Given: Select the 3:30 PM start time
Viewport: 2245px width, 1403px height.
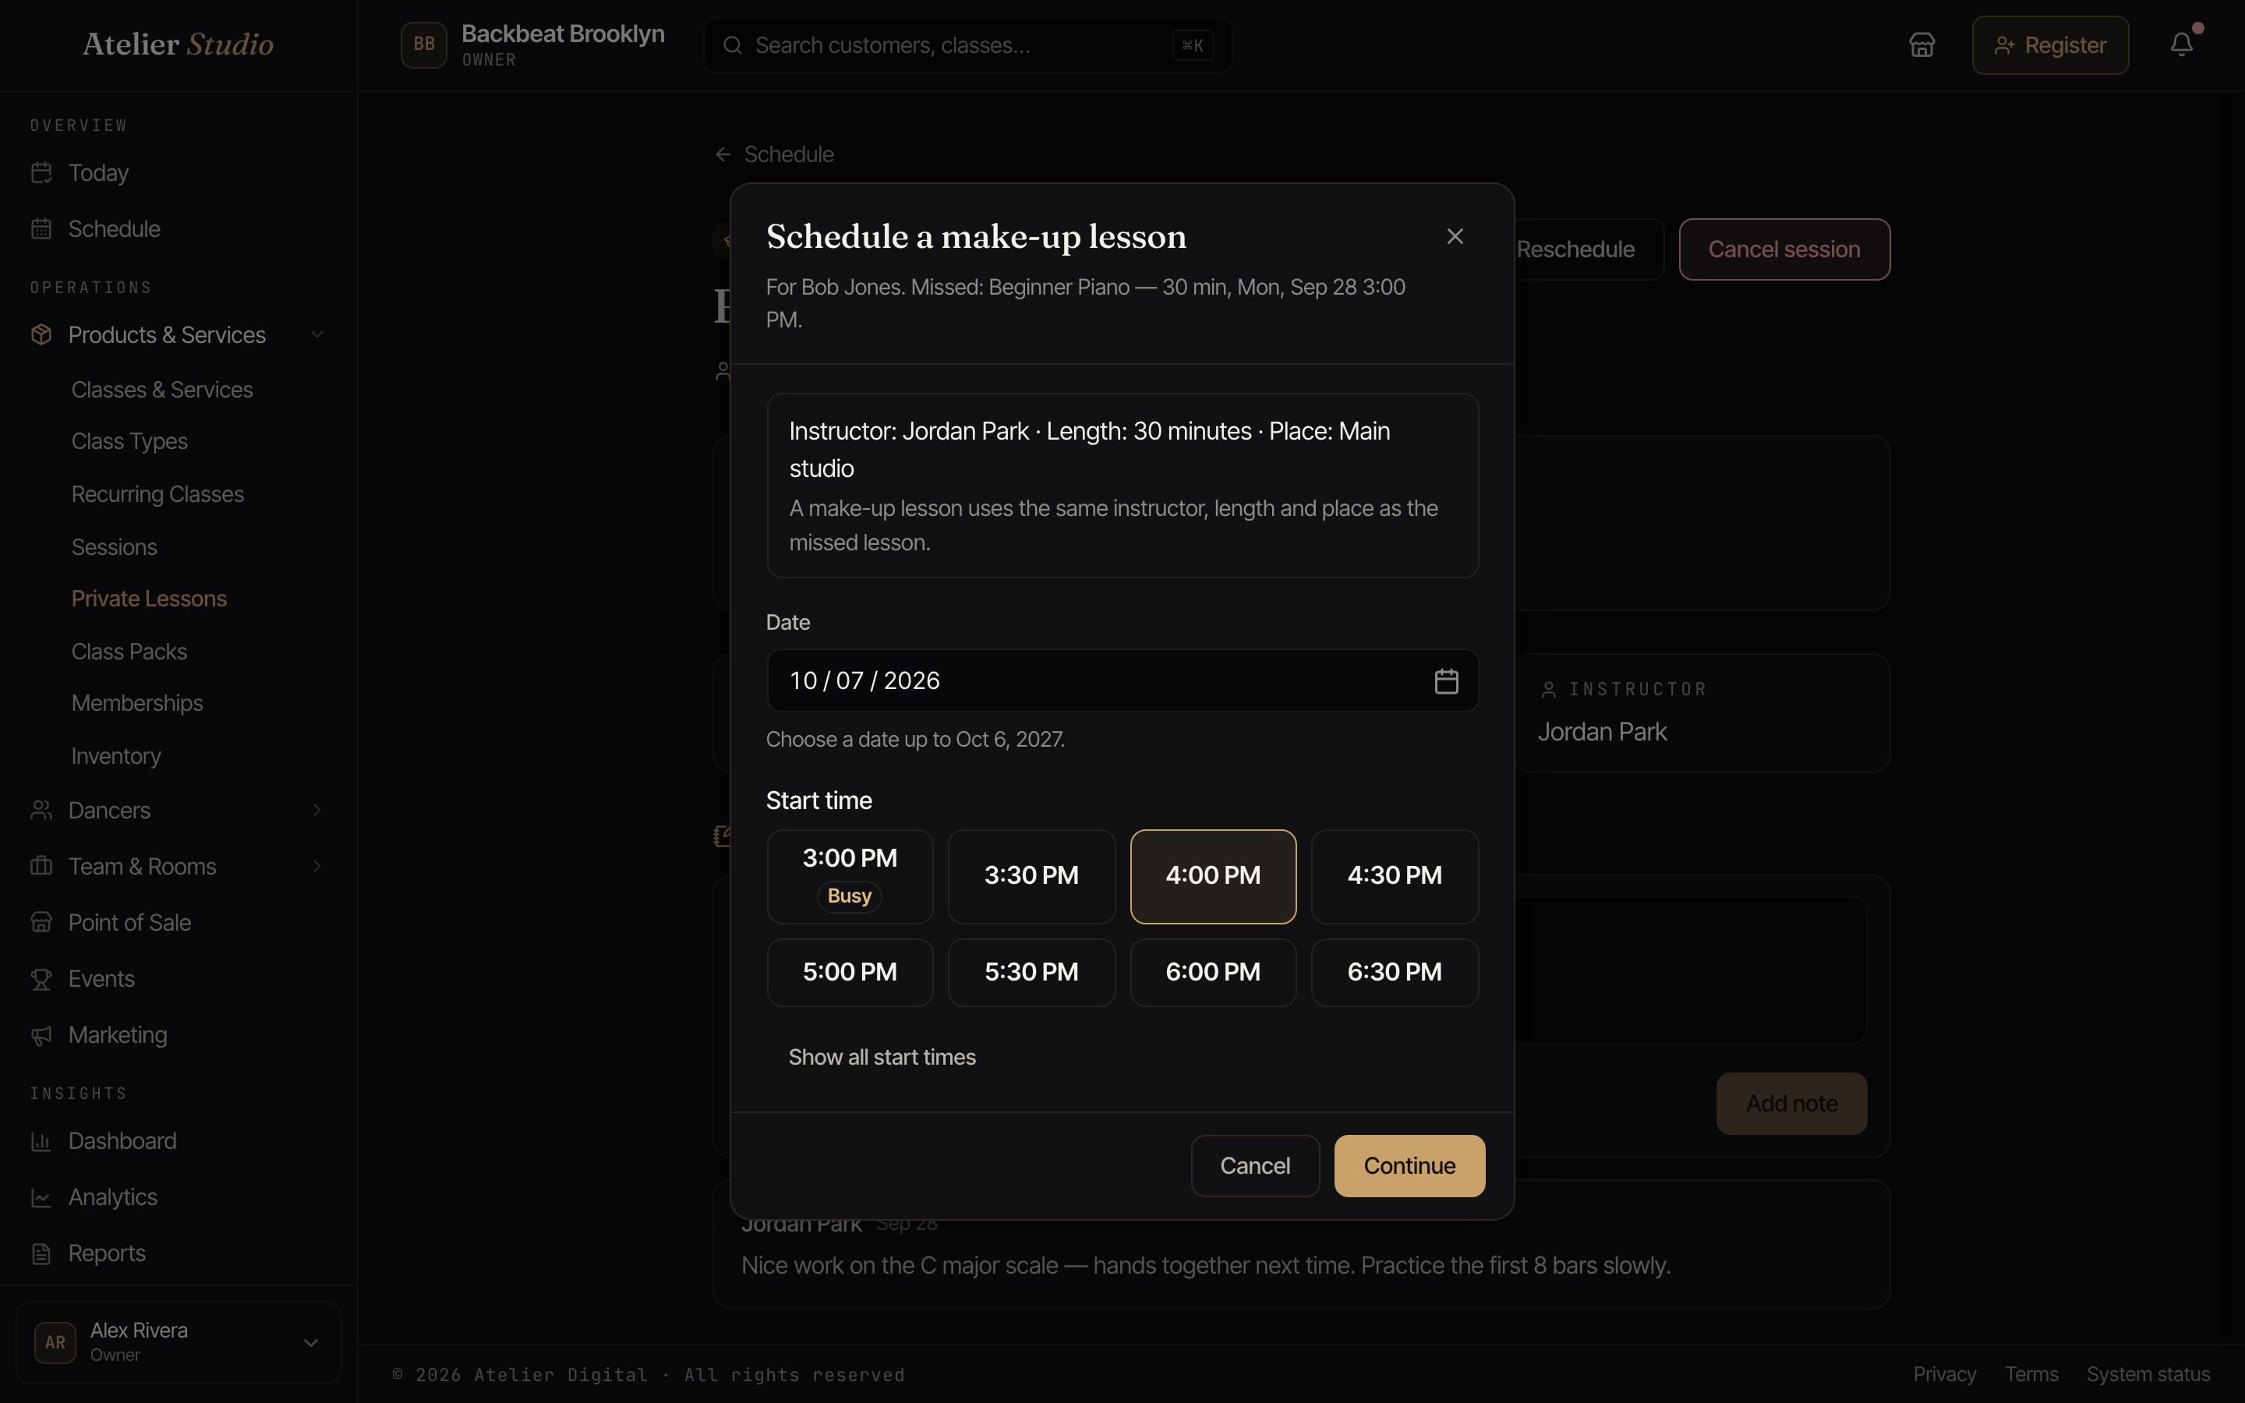Looking at the screenshot, I should tap(1031, 876).
